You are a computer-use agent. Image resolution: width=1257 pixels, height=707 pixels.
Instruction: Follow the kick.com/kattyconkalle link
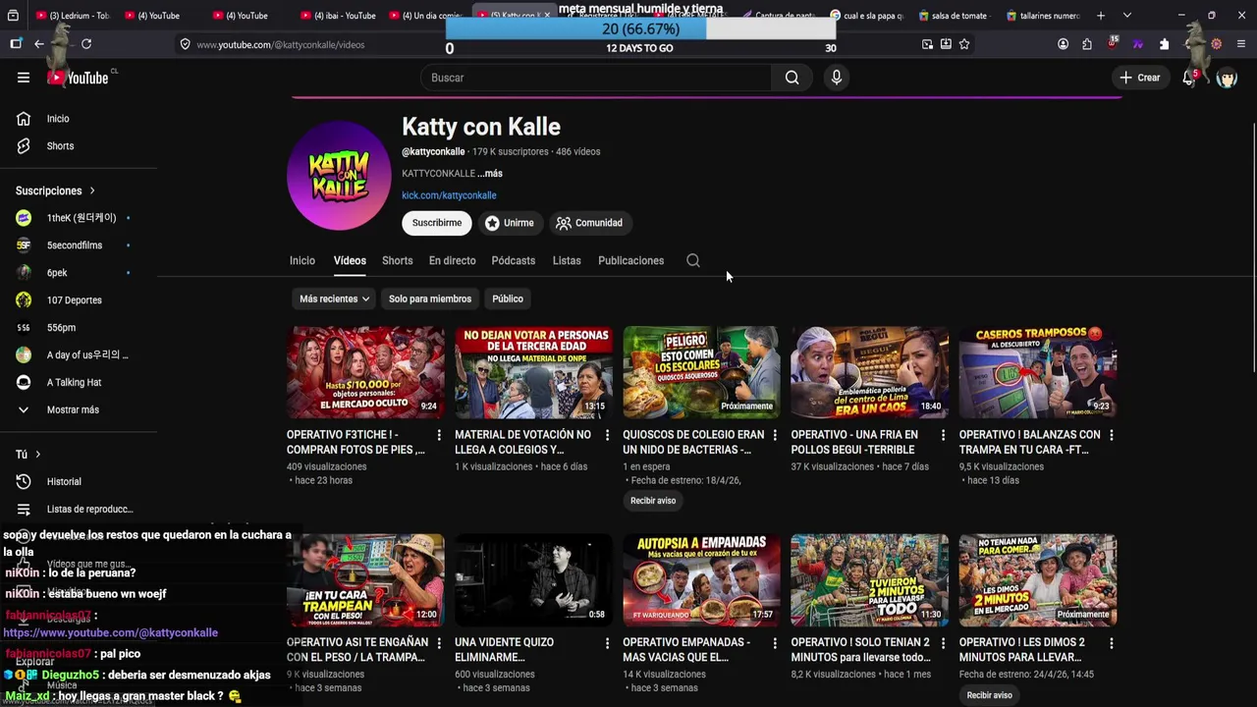coord(449,195)
